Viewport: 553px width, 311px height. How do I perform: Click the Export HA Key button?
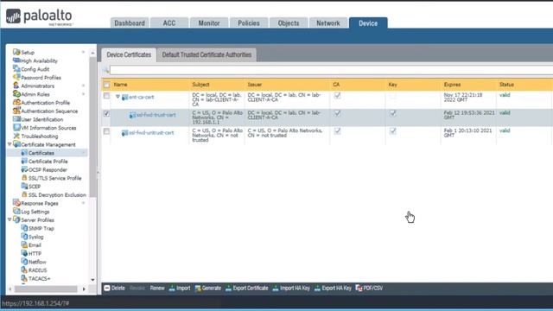click(x=333, y=288)
